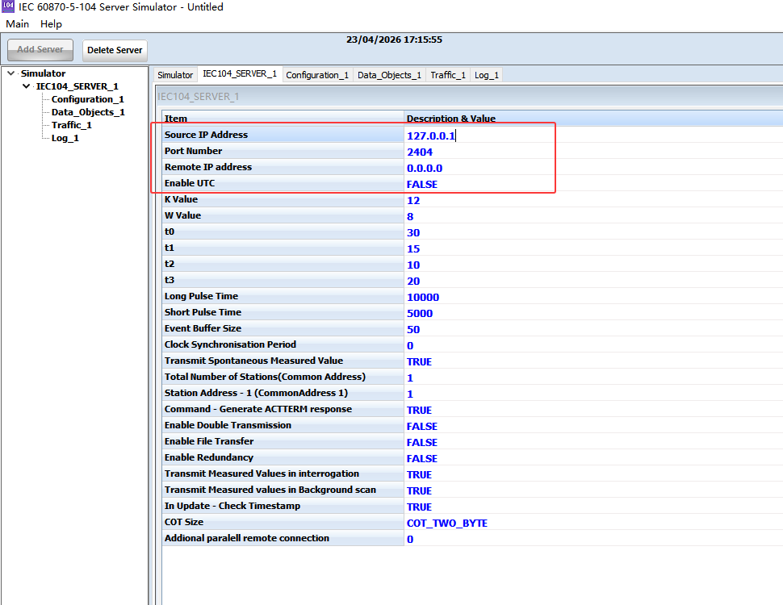Select IEC104_SERVER_1 in the tree

coord(77,86)
